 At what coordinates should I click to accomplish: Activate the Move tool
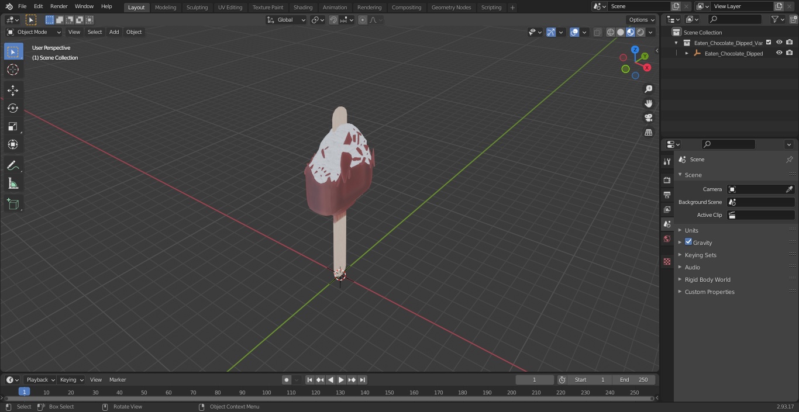coord(13,90)
